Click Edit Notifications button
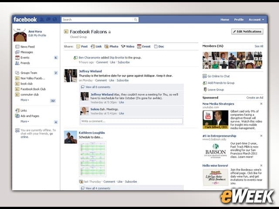 [247, 31]
